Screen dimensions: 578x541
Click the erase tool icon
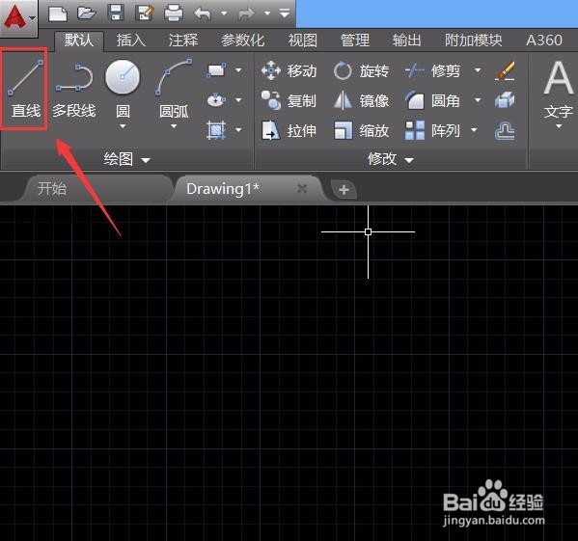click(505, 70)
